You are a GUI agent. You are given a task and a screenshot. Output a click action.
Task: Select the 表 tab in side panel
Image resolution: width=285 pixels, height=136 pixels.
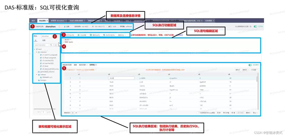[x=36, y=40]
